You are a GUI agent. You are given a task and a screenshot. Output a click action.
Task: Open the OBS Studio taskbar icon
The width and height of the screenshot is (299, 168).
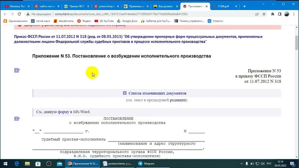tap(49, 164)
